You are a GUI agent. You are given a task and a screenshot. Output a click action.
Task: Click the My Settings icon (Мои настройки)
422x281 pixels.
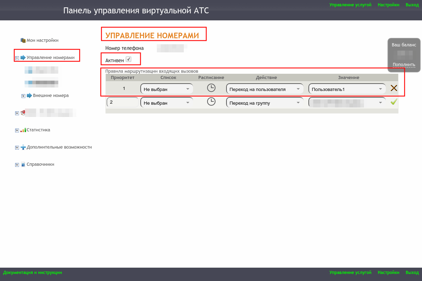[23, 40]
